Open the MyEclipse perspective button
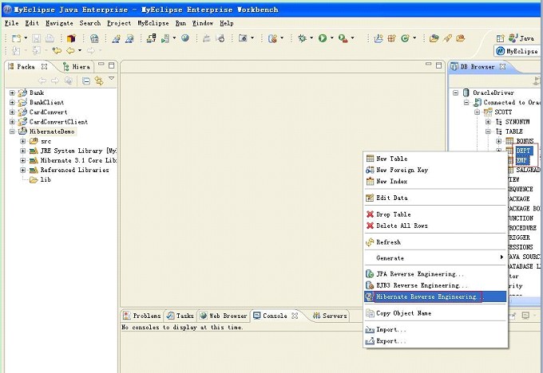The width and height of the screenshot is (543, 373). [x=517, y=51]
